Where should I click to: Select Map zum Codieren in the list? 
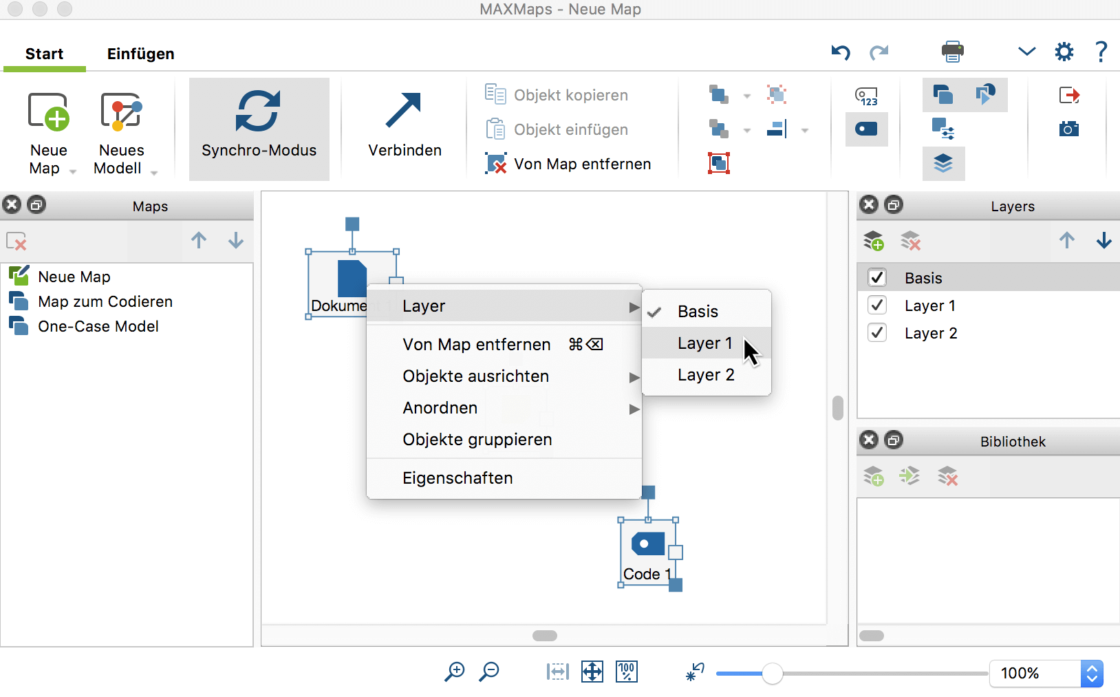[127, 301]
